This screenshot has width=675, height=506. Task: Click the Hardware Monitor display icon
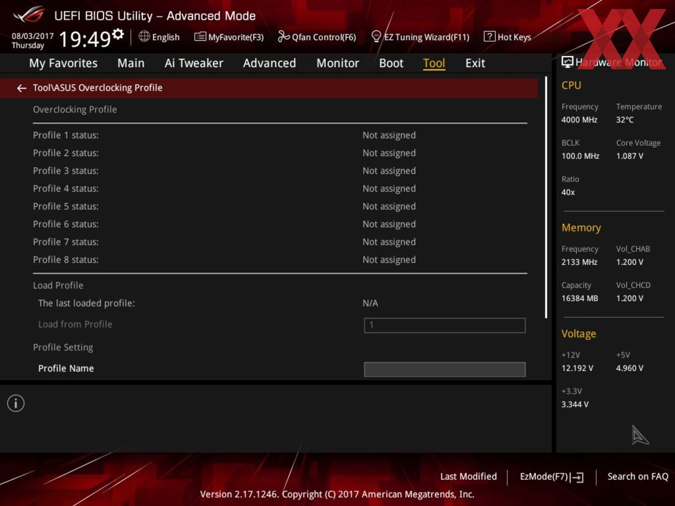coord(567,62)
